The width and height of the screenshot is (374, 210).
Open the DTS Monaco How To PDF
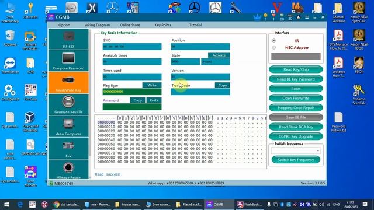[x=338, y=40]
